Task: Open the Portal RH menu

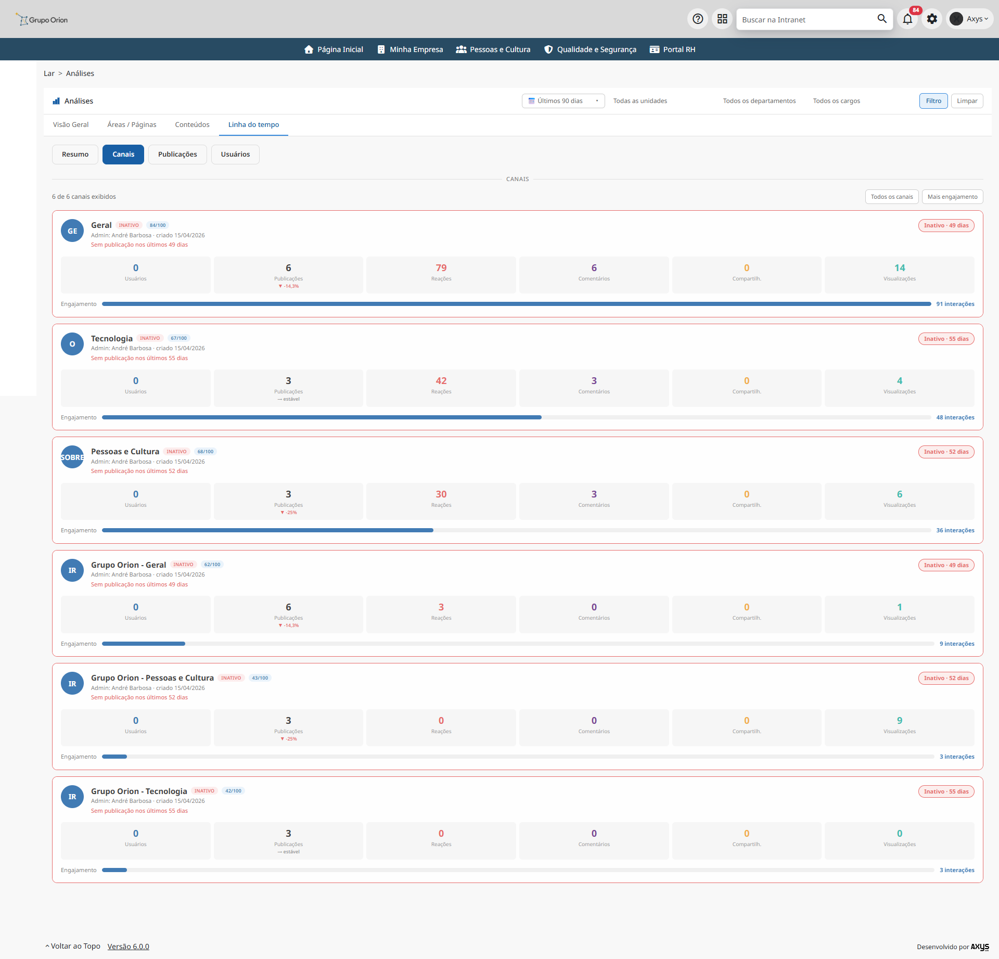Action: [x=672, y=49]
